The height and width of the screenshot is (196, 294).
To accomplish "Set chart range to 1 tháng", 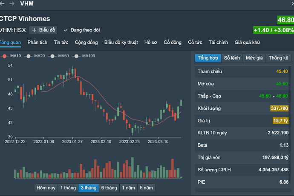I will pos(68,188).
